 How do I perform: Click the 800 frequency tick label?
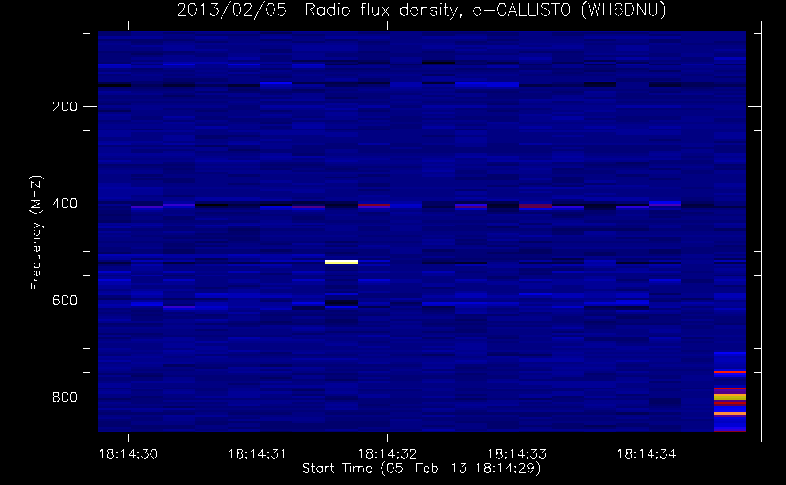coord(65,397)
